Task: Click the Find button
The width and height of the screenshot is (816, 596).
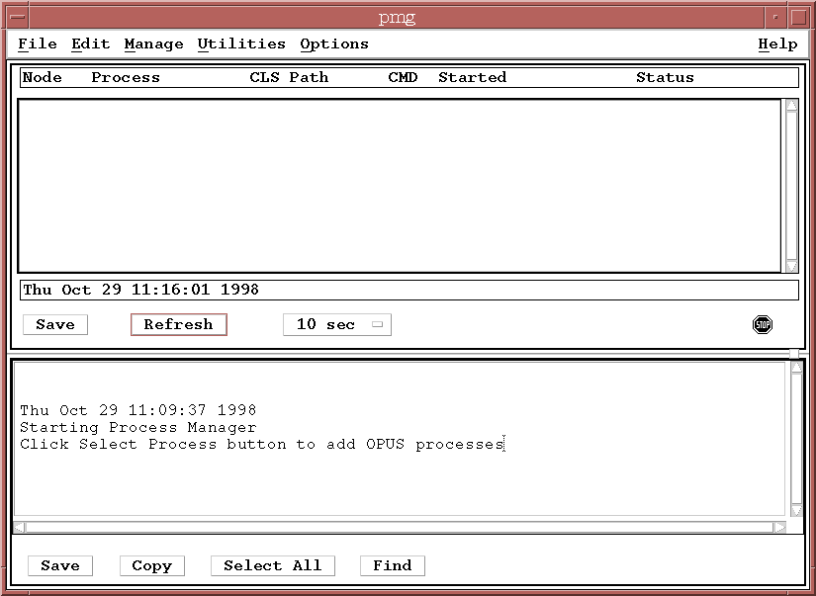Action: [393, 565]
